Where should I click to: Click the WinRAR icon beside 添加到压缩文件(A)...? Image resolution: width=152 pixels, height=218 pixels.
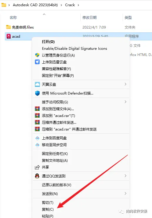(x=37, y=109)
